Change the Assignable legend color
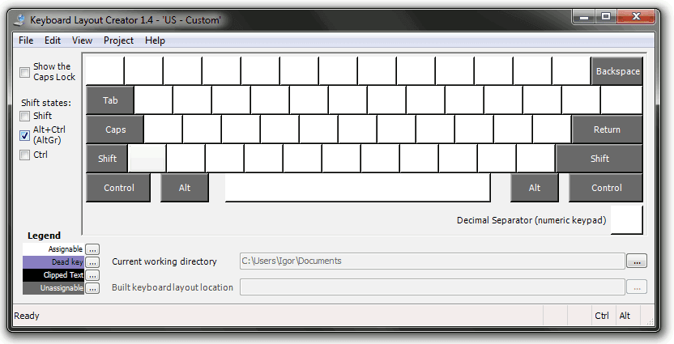 (92, 249)
